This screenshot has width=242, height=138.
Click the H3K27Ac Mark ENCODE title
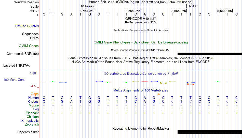(x=141, y=62)
